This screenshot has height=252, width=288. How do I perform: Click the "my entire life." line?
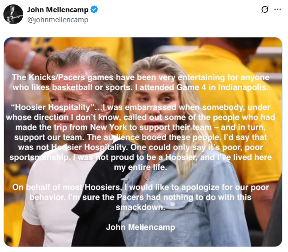[141, 167]
